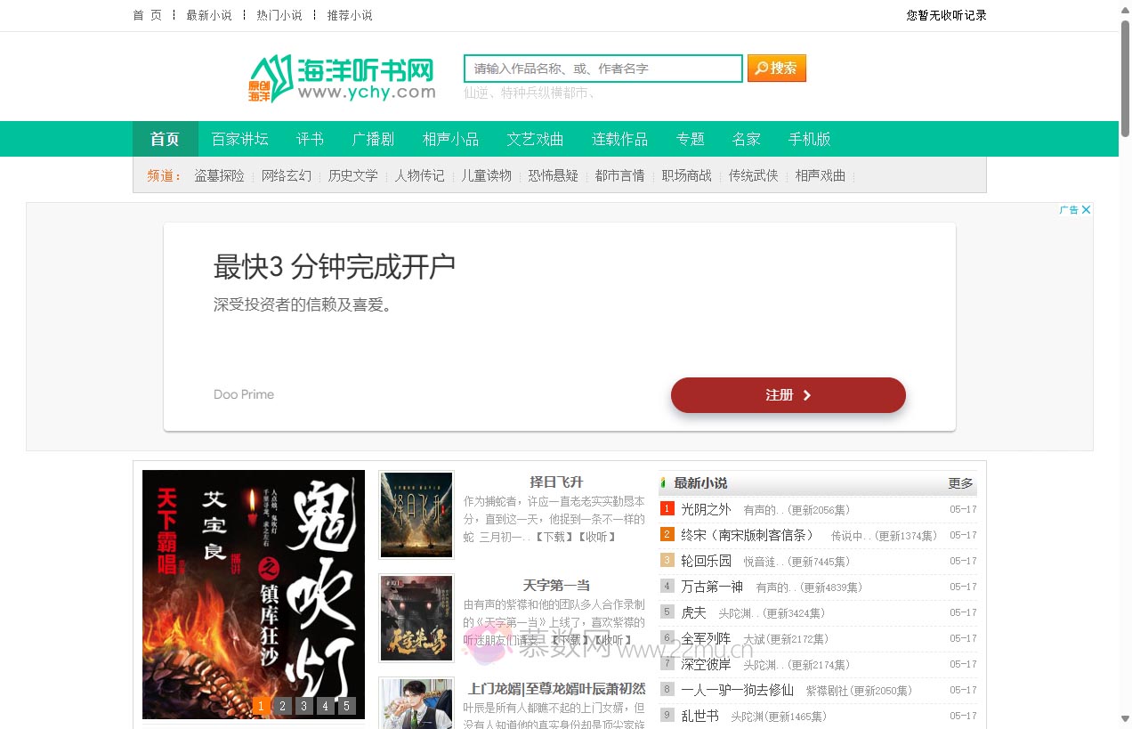Click the green icon beside 最新小说 heading
The height and width of the screenshot is (729, 1132).
(x=662, y=482)
